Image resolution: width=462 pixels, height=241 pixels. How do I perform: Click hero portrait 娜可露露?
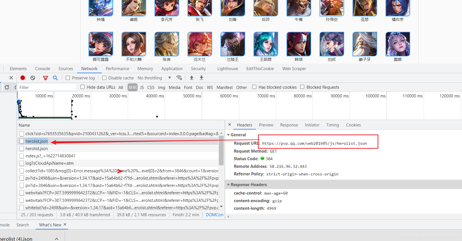click(101, 44)
